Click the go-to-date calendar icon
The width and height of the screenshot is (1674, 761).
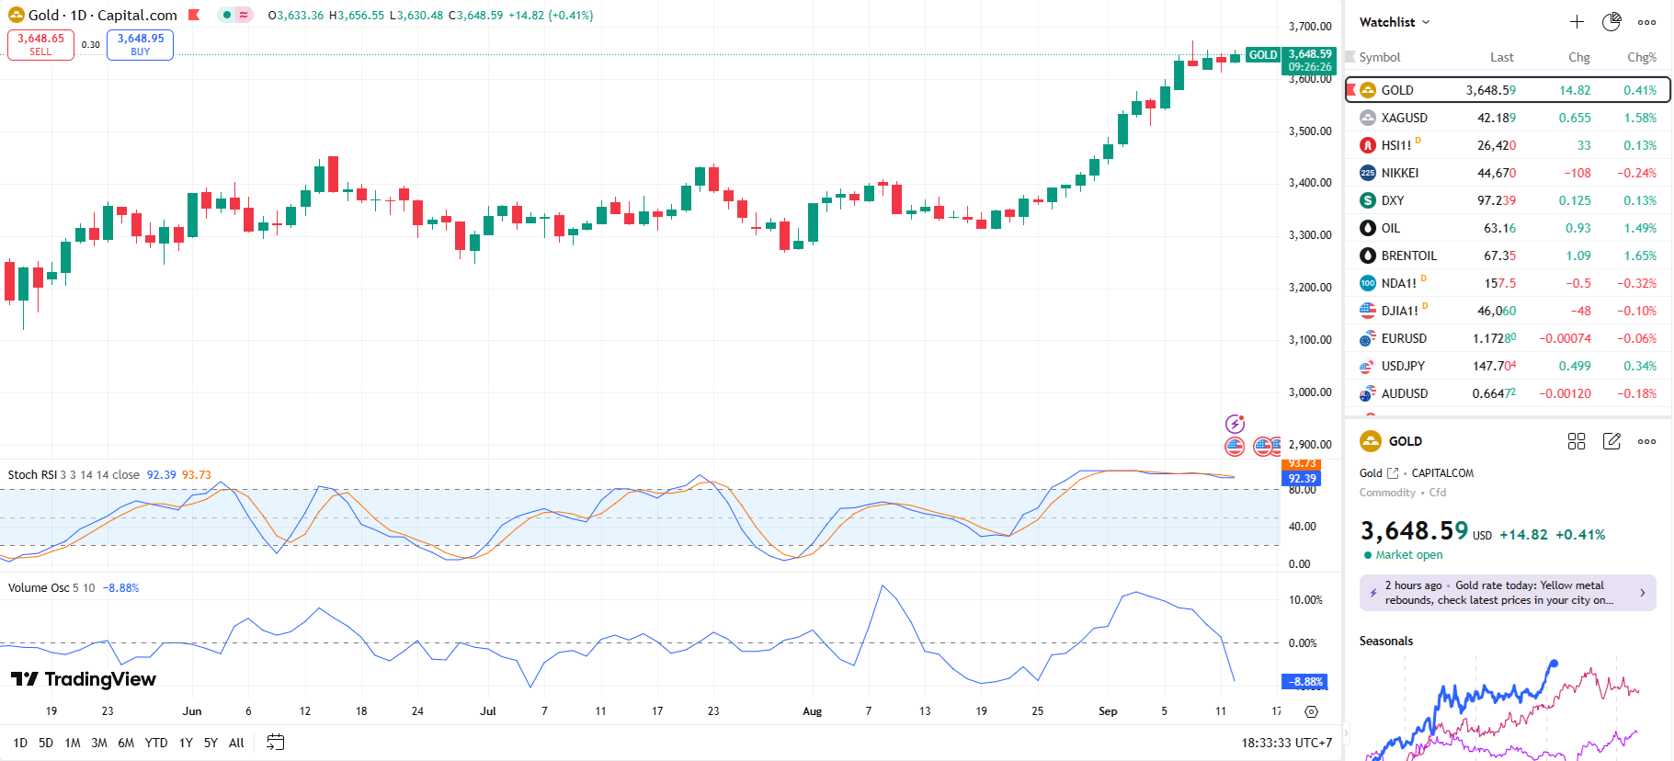(x=275, y=743)
